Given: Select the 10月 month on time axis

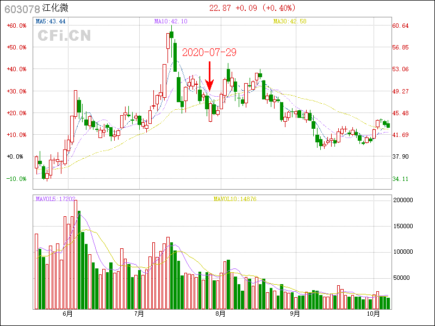Looking at the screenshot, I should 373,314.
